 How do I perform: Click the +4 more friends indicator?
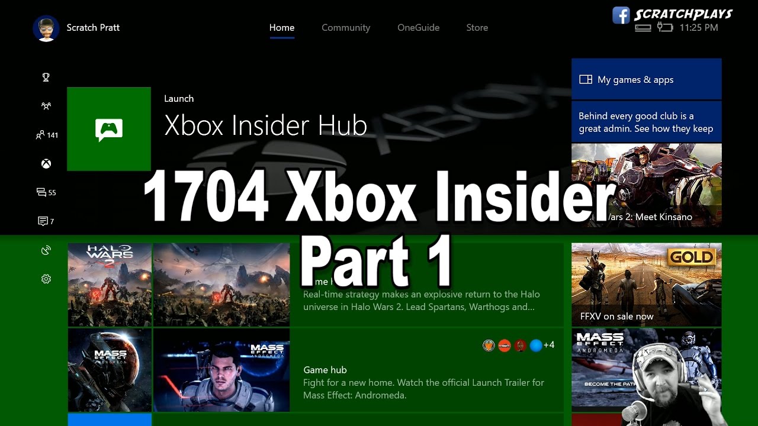(549, 345)
